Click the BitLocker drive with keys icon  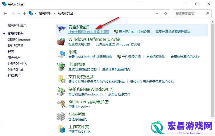pyautogui.click(x=61, y=104)
